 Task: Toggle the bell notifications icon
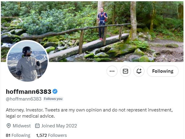tap(139, 71)
